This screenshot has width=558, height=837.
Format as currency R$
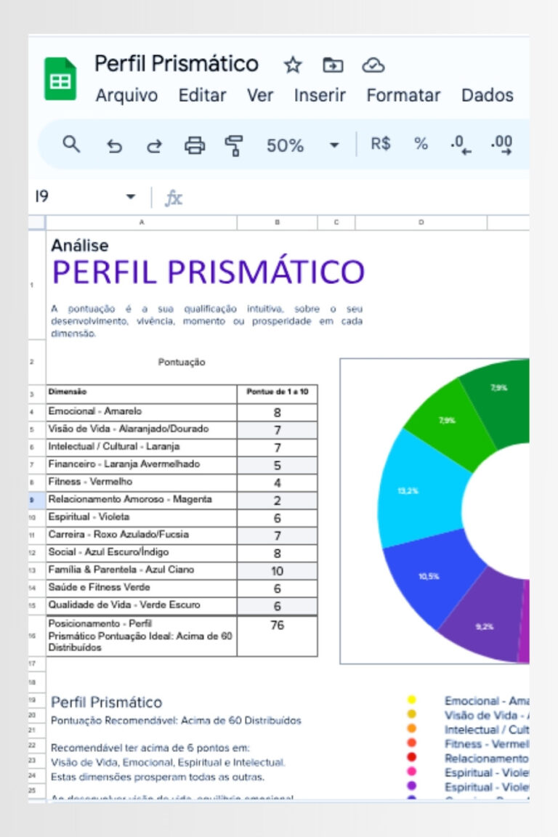pyautogui.click(x=380, y=144)
